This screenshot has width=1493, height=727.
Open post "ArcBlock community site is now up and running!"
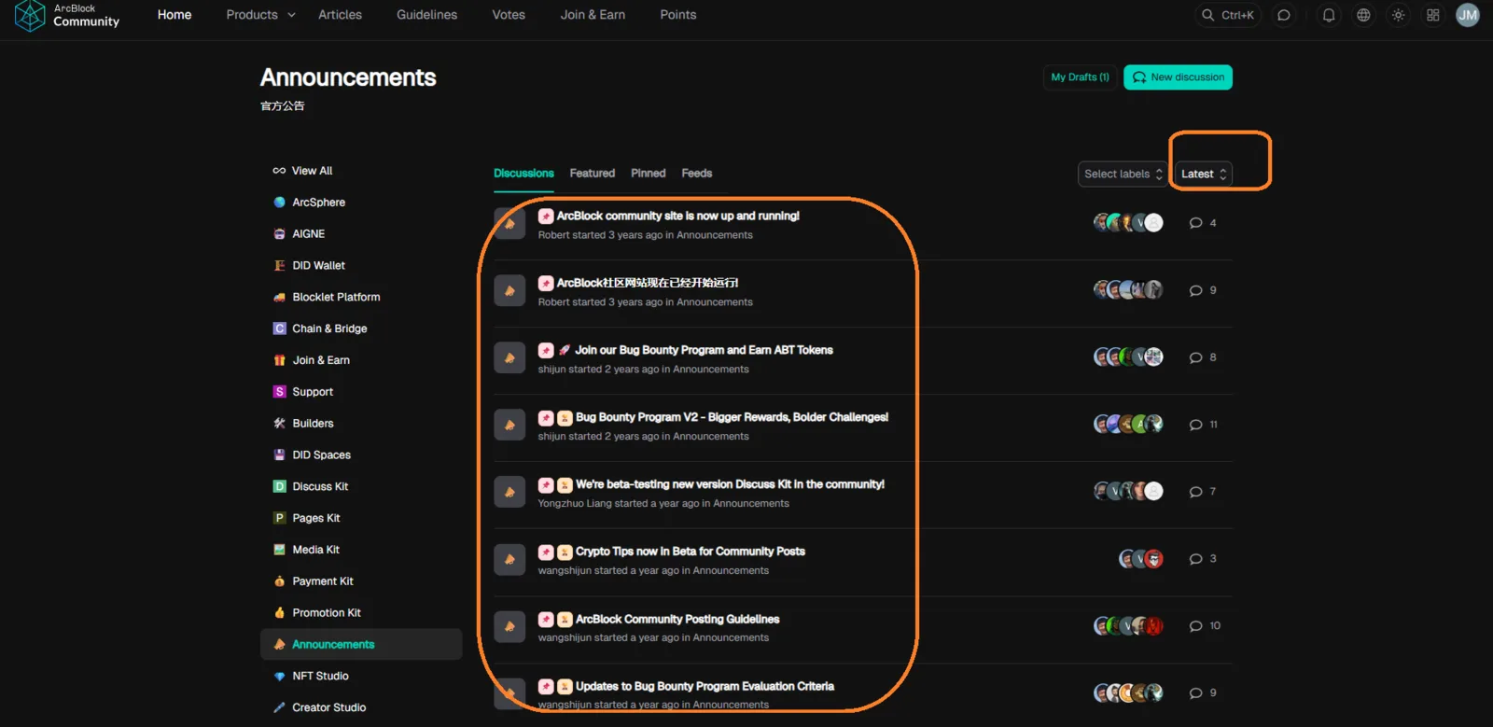[x=678, y=217]
